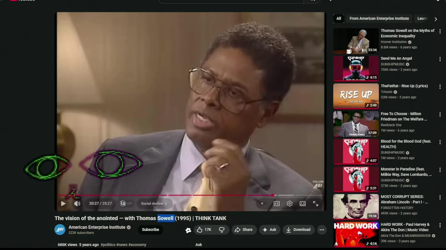This screenshot has width=446, height=250.
Task: Open more actions ellipsis under video
Action: (322, 230)
